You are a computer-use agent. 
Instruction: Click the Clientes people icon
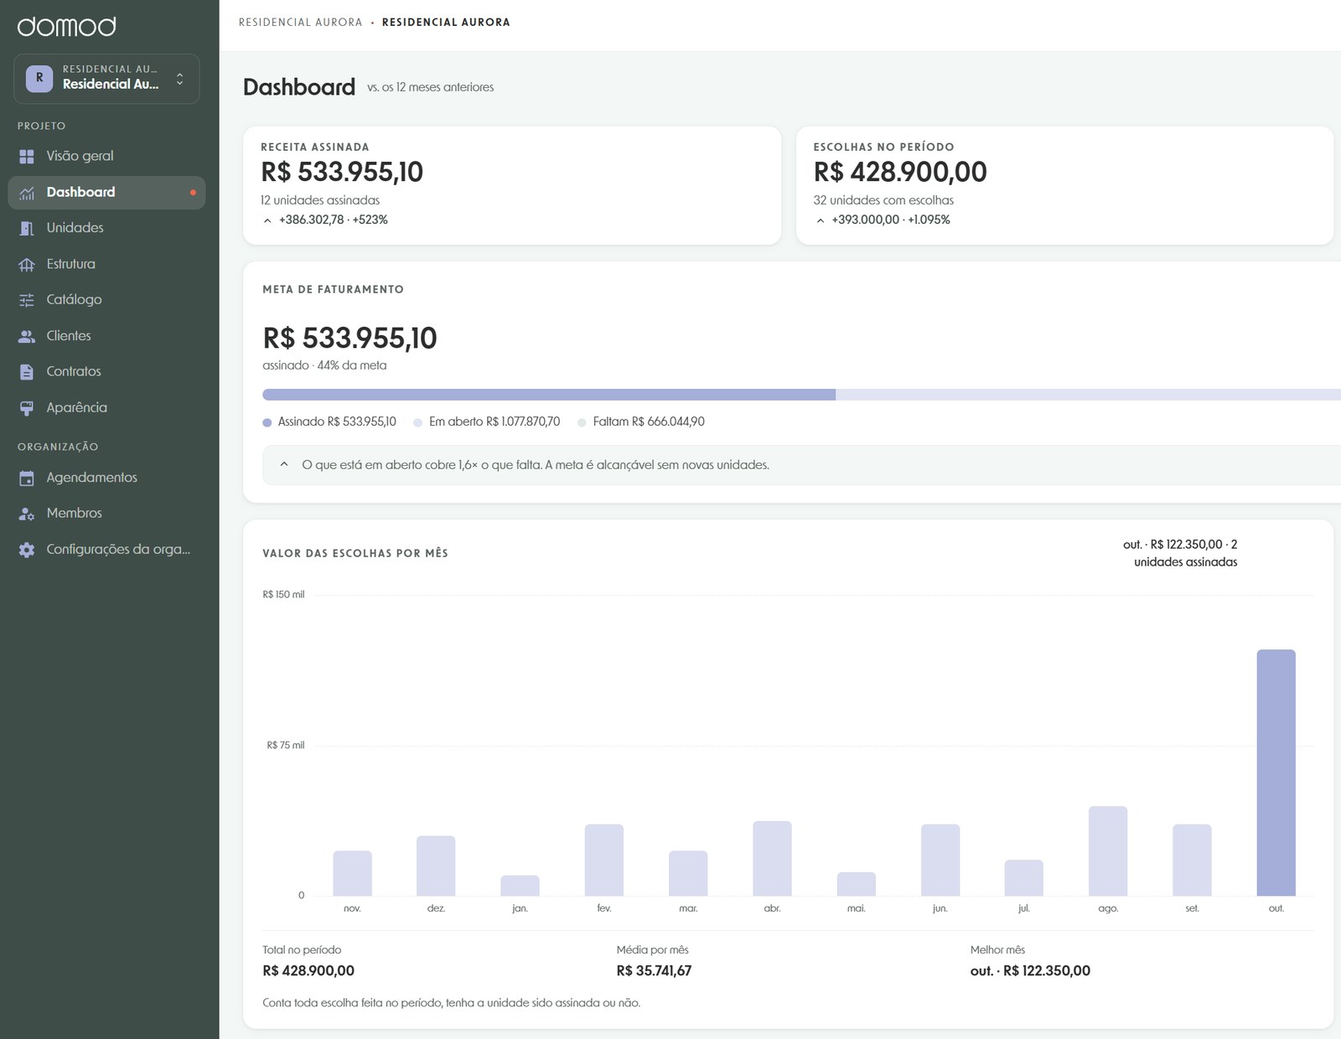click(x=27, y=336)
